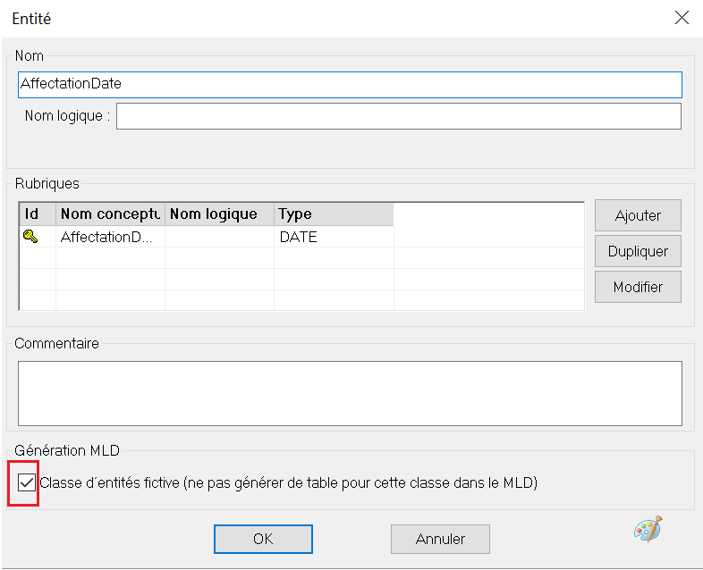
Task: Click the DATE type cell
Action: [334, 237]
